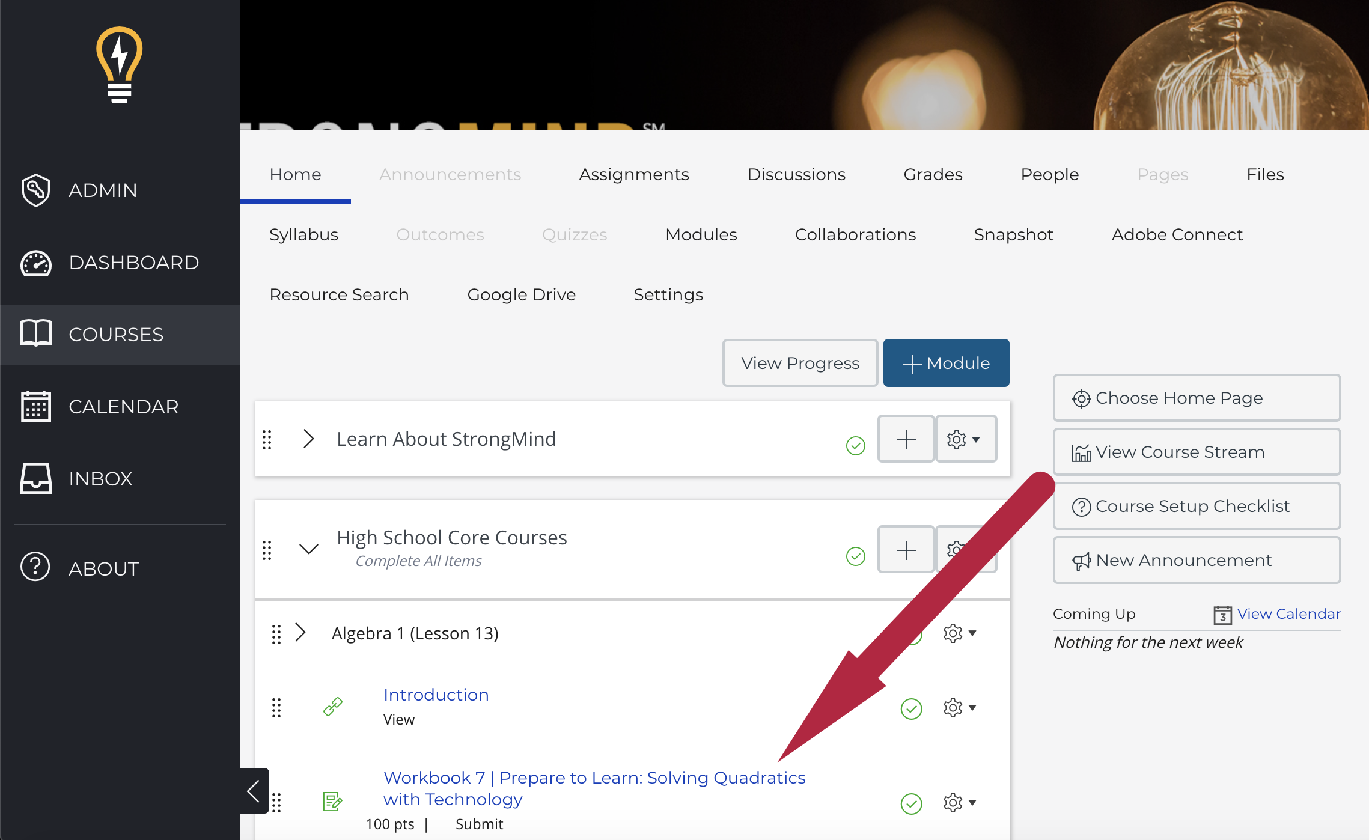Open the Assignments tab
Screen dimensions: 1369x840
(634, 174)
